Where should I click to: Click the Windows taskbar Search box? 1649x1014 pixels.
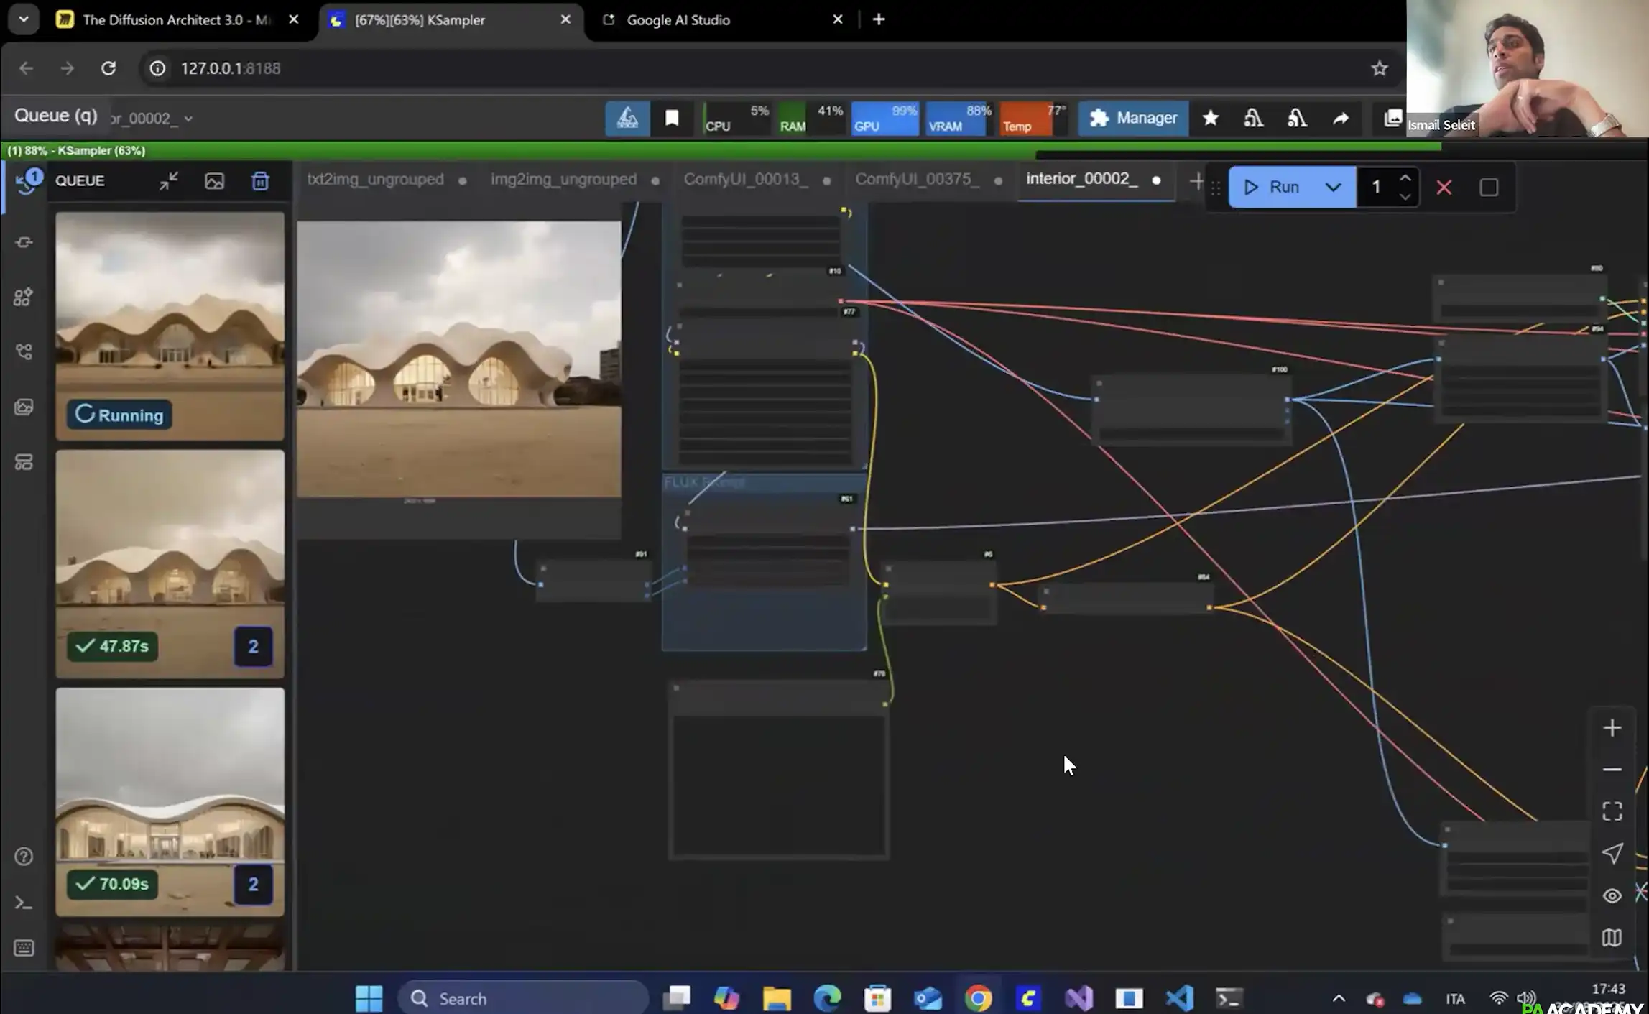523,998
